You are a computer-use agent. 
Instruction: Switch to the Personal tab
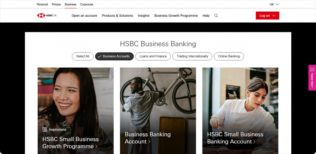(42, 4)
